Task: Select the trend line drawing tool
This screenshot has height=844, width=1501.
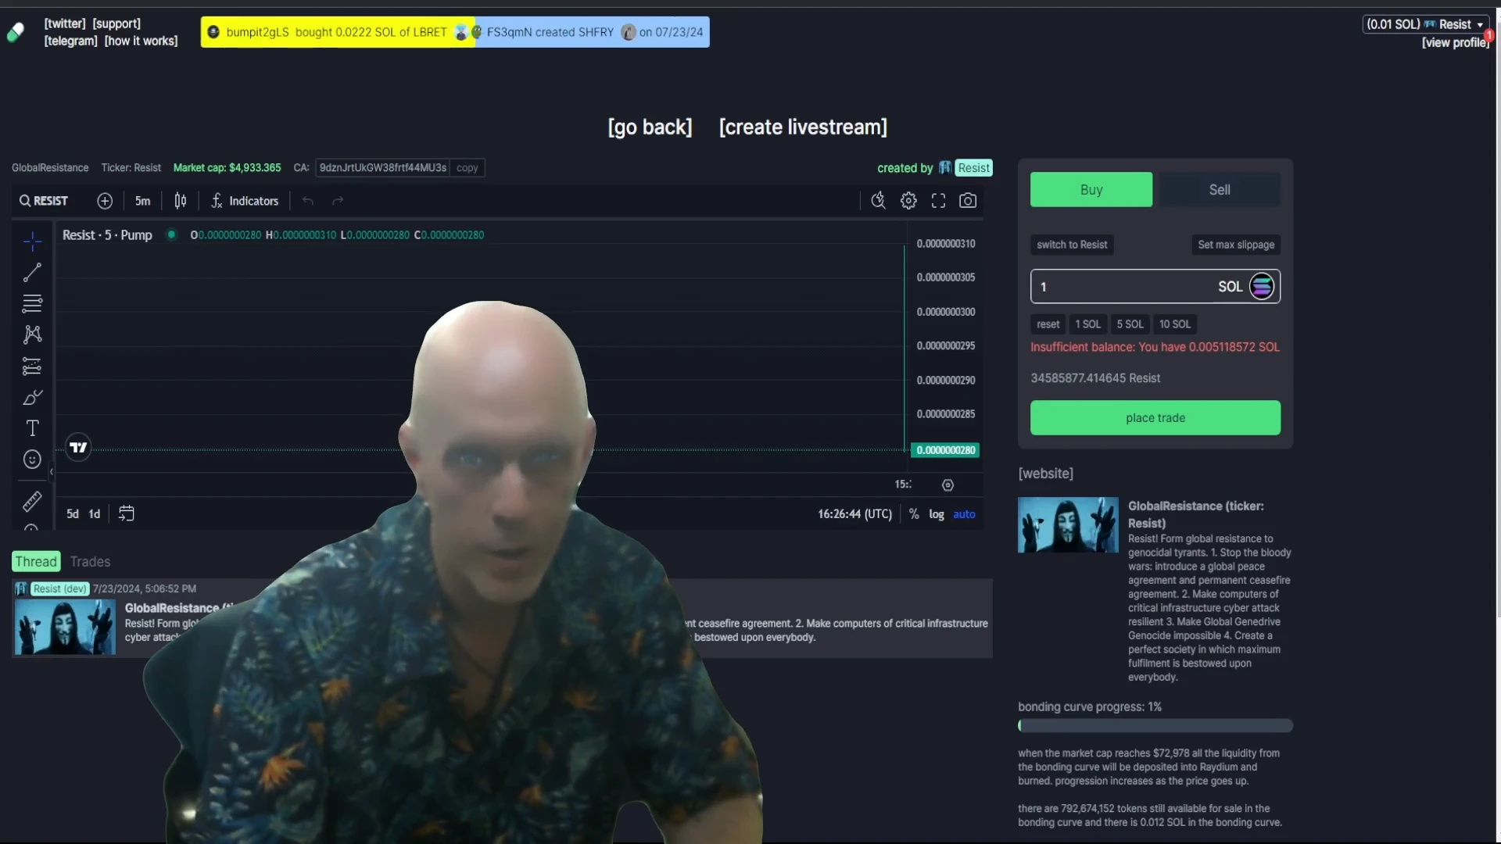Action: point(32,273)
